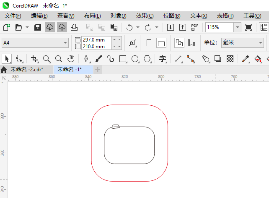The height and width of the screenshot is (198, 269).
Task: Select the Pen tool
Action: (86, 59)
